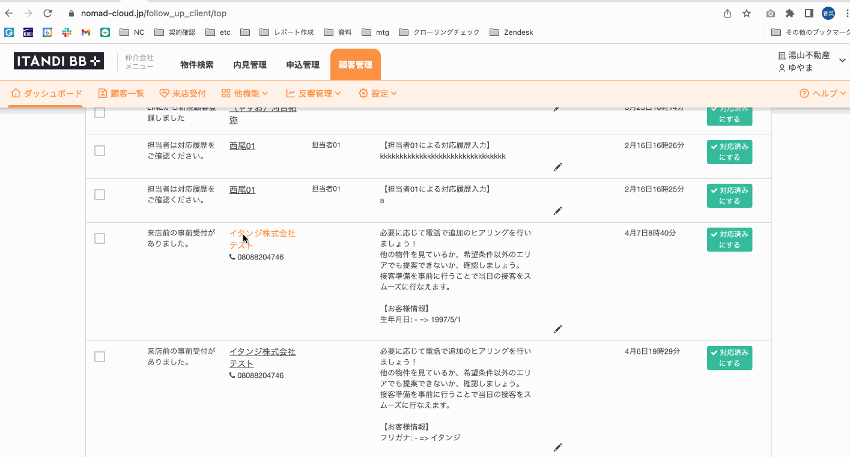Open customer 西尾01 with note 'a'
Viewport: 850px width, 457px height.
pyautogui.click(x=242, y=190)
